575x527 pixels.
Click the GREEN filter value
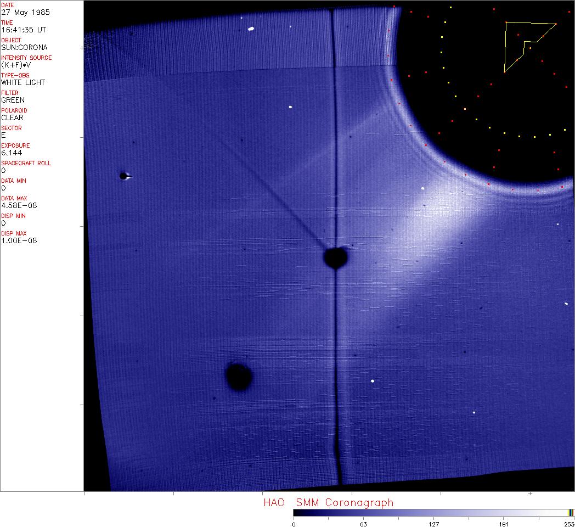coord(13,100)
